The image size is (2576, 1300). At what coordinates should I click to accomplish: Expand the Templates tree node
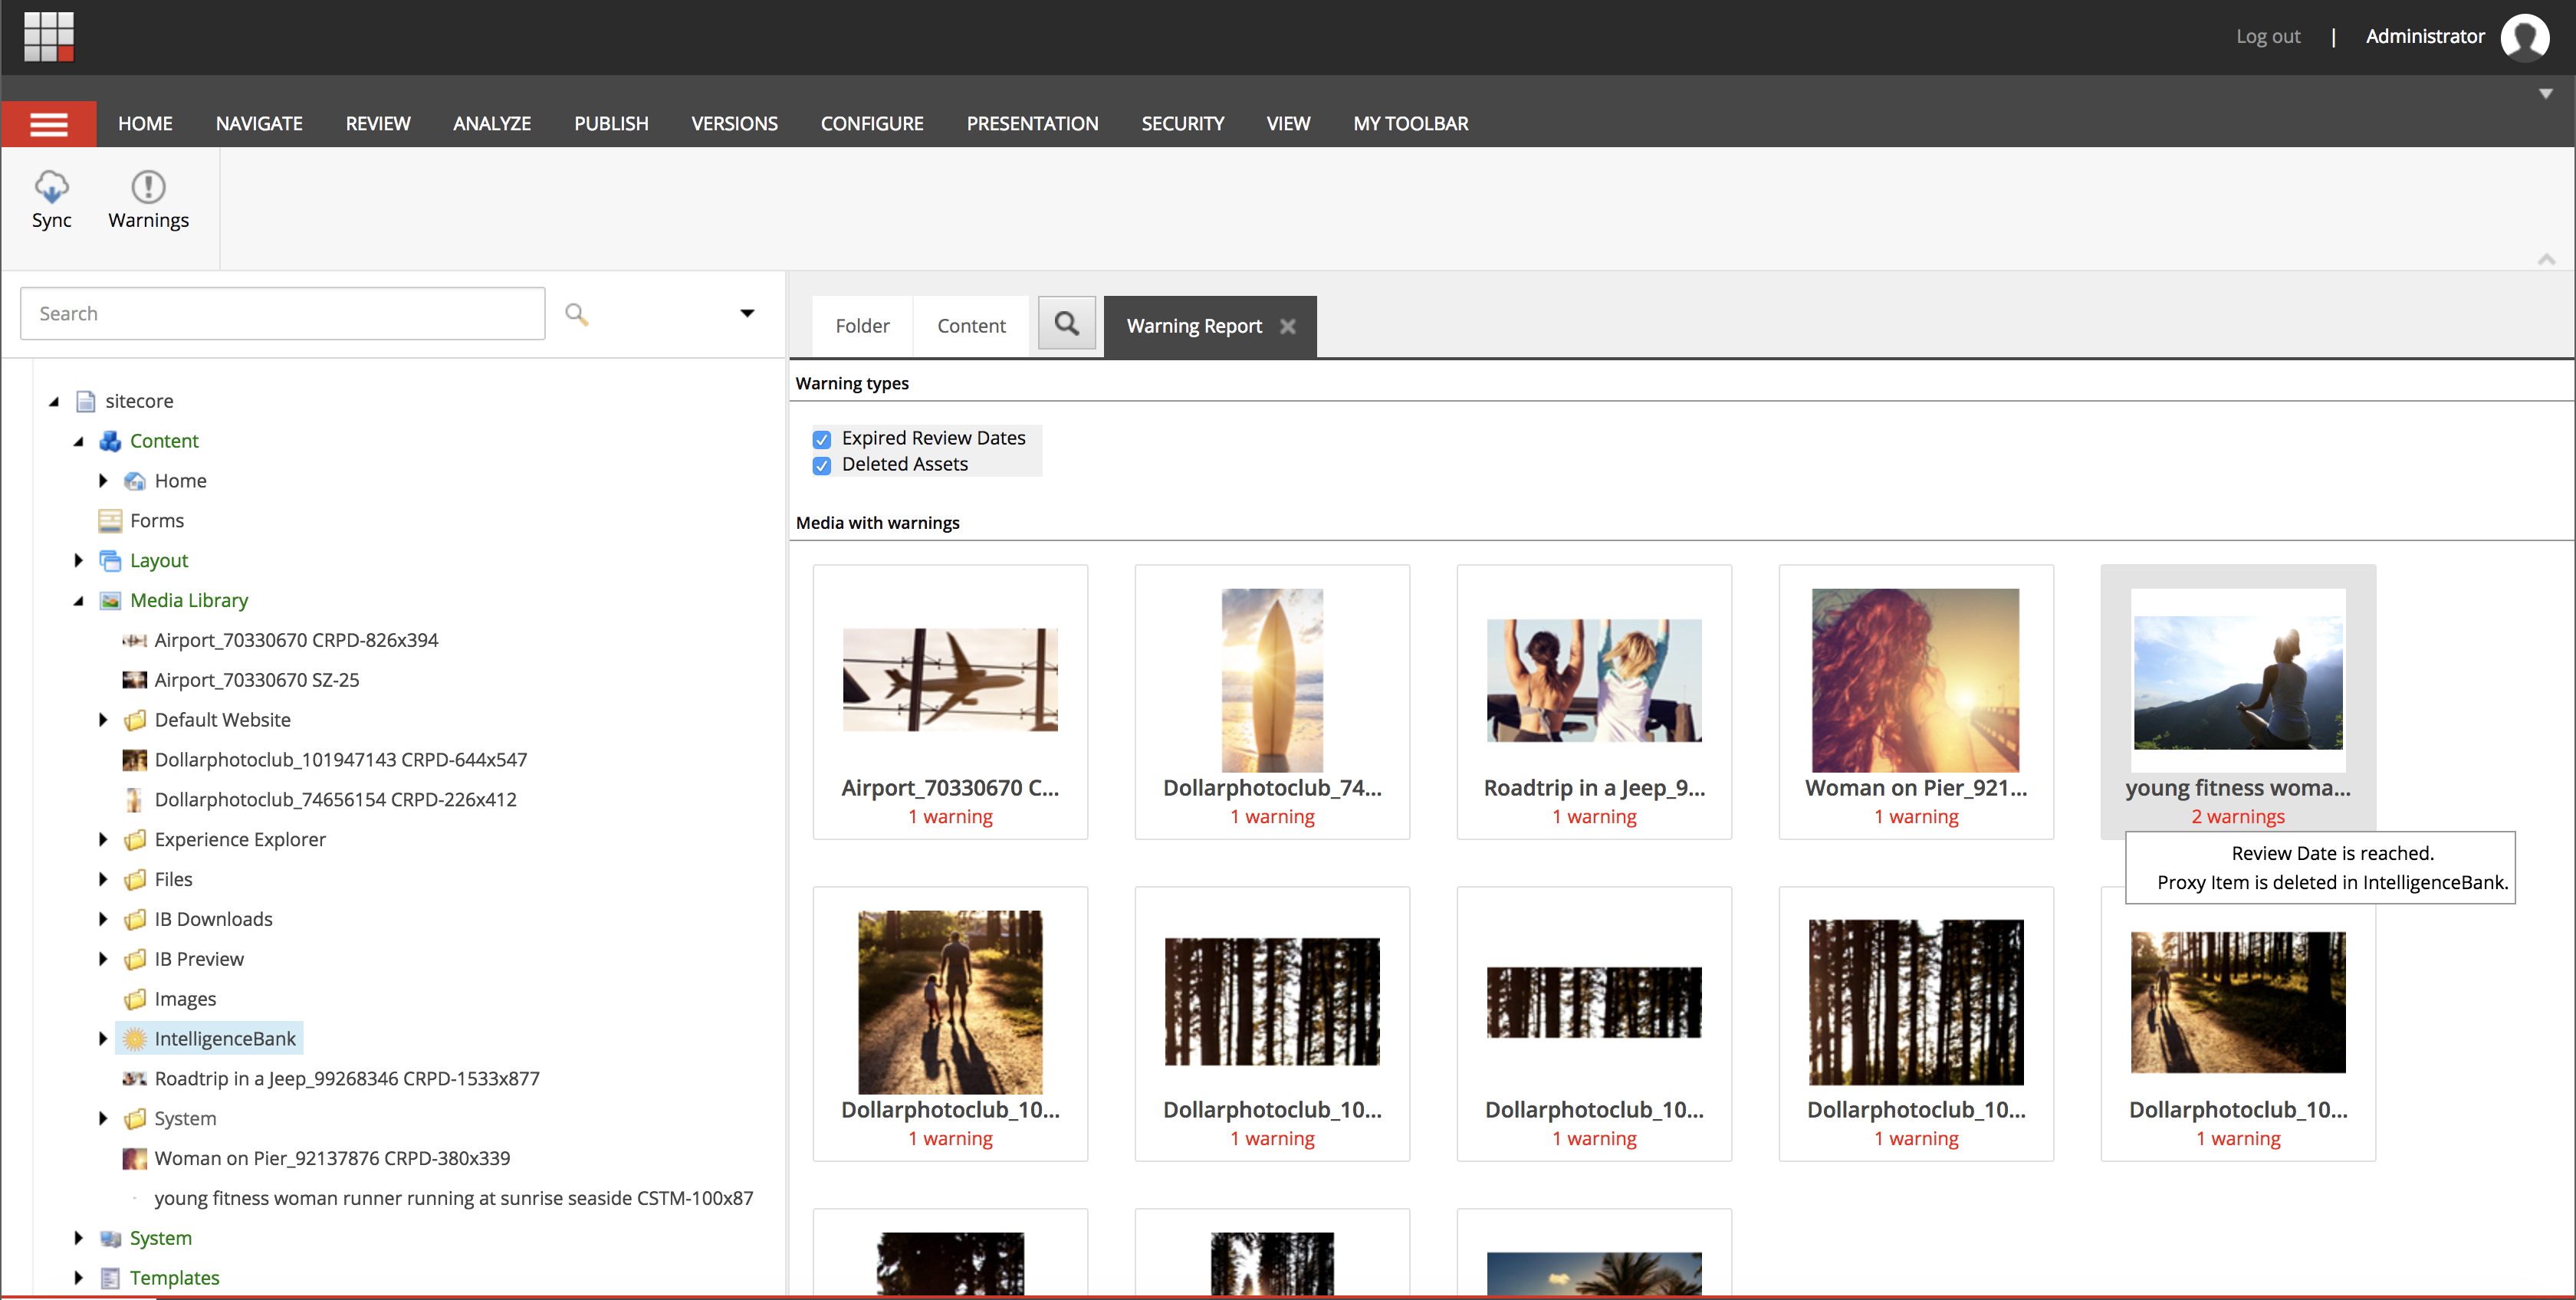click(x=79, y=1278)
